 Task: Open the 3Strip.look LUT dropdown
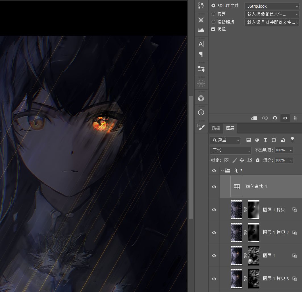[272, 6]
